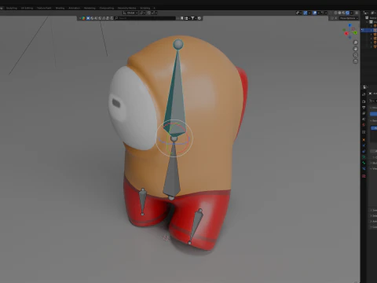
Task: Add a new workspace with the plus button
Action: [154, 8]
